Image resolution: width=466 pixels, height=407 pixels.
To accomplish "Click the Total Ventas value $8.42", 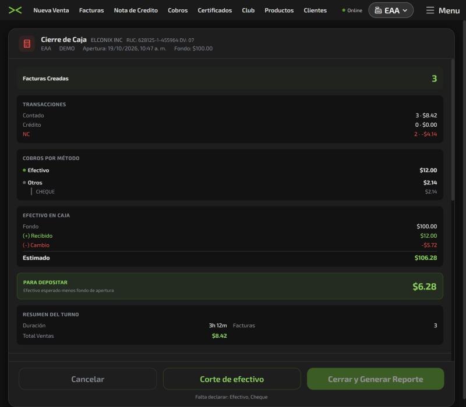I will 220,336.
